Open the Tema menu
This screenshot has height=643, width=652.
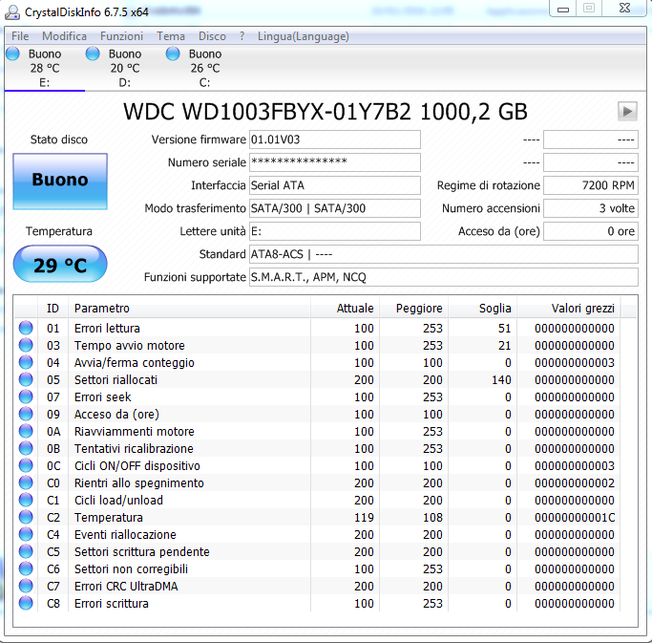click(171, 36)
